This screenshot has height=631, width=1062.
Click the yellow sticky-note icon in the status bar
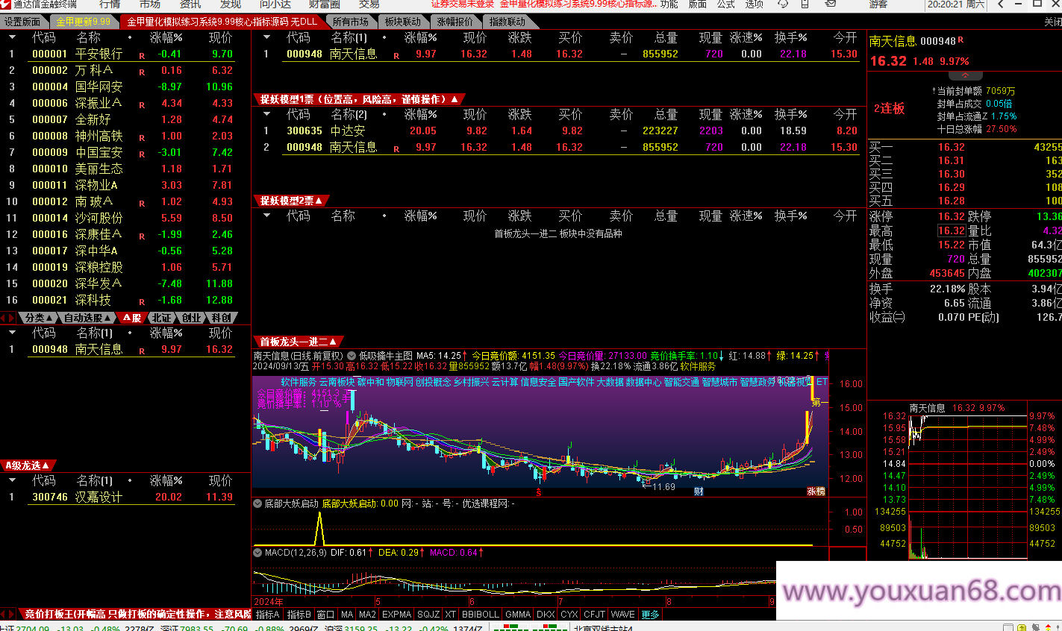1022,627
